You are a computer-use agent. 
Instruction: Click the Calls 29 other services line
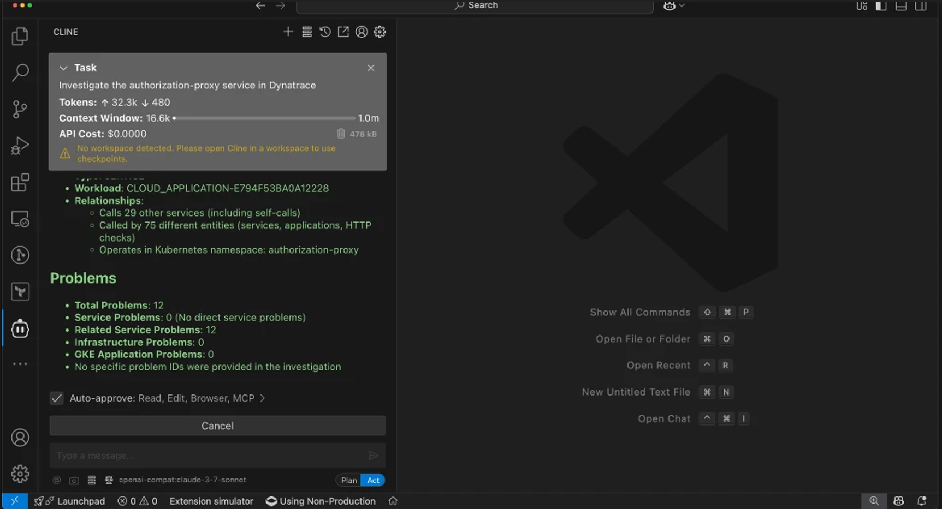click(200, 213)
